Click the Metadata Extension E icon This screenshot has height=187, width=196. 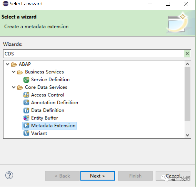pyautogui.click(x=26, y=126)
